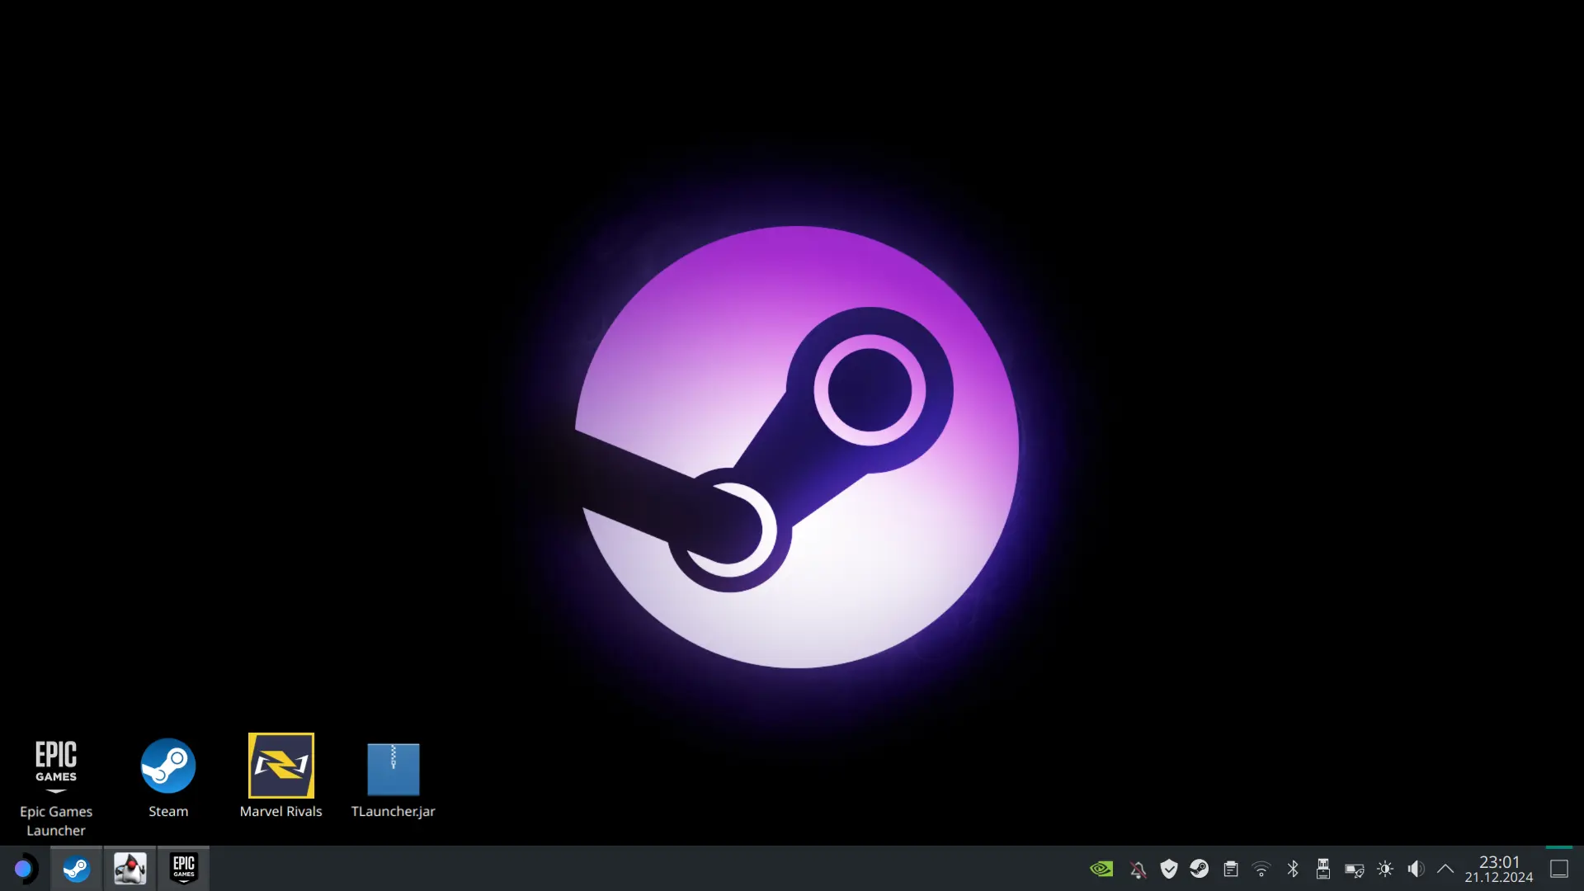The height and width of the screenshot is (891, 1584).
Task: Open the audio volume tray icon
Action: coord(1416,869)
